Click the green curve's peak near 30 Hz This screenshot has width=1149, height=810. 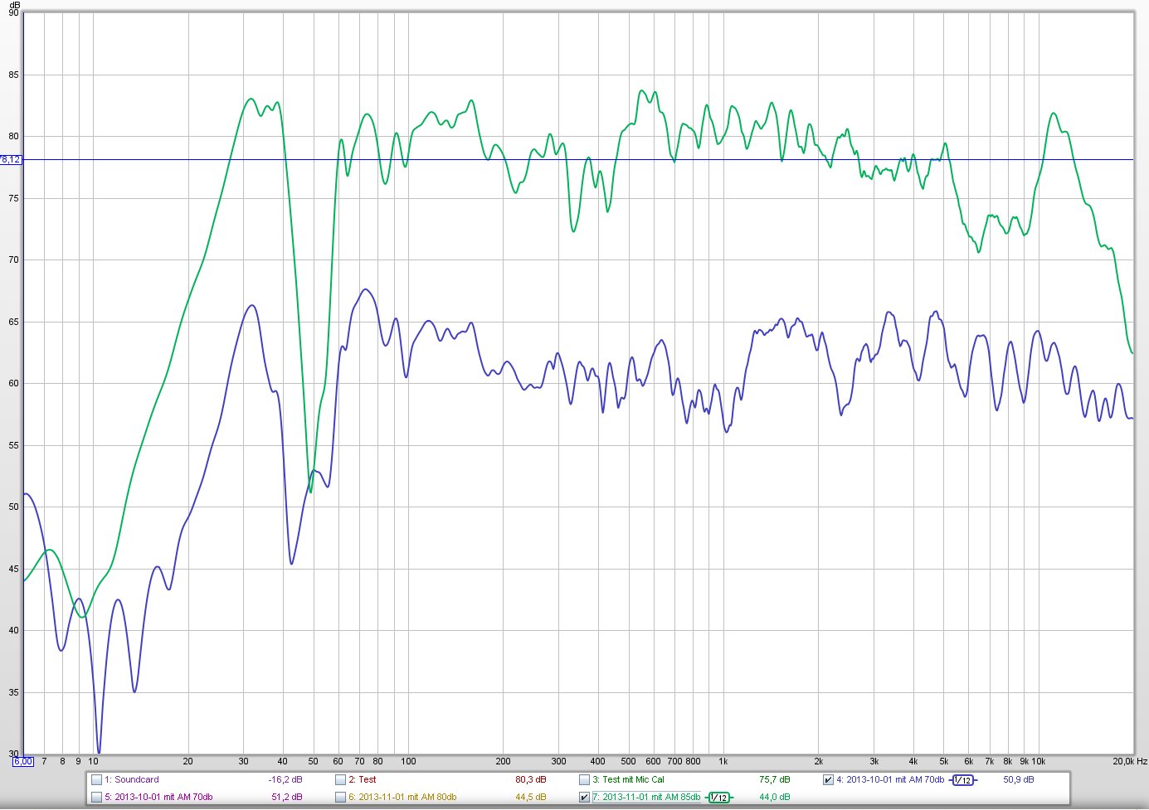[x=251, y=99]
